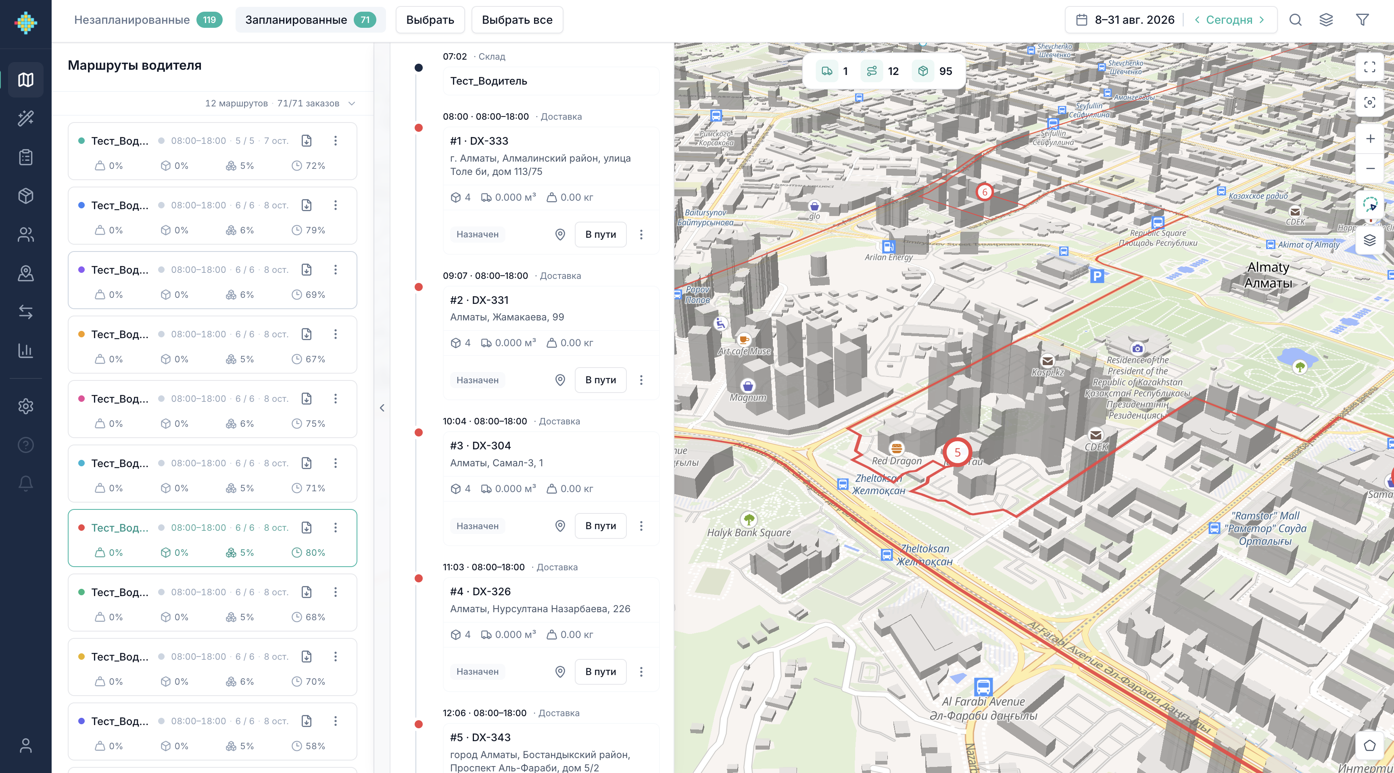Open three-dot menu of order DX-331

pos(641,380)
